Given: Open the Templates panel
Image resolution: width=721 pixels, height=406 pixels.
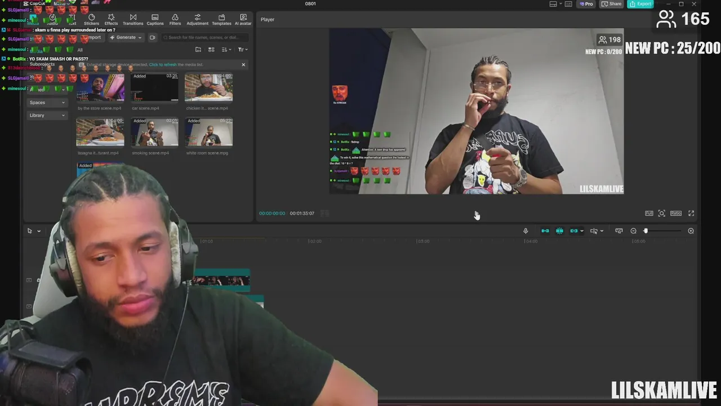Looking at the screenshot, I should (x=221, y=20).
